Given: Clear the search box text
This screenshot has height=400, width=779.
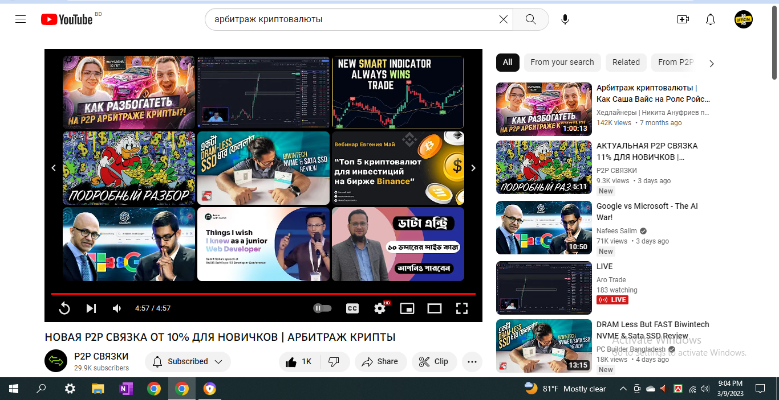Looking at the screenshot, I should click(503, 19).
